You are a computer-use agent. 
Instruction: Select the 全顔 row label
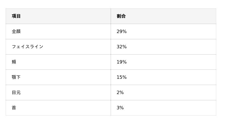tap(16, 31)
